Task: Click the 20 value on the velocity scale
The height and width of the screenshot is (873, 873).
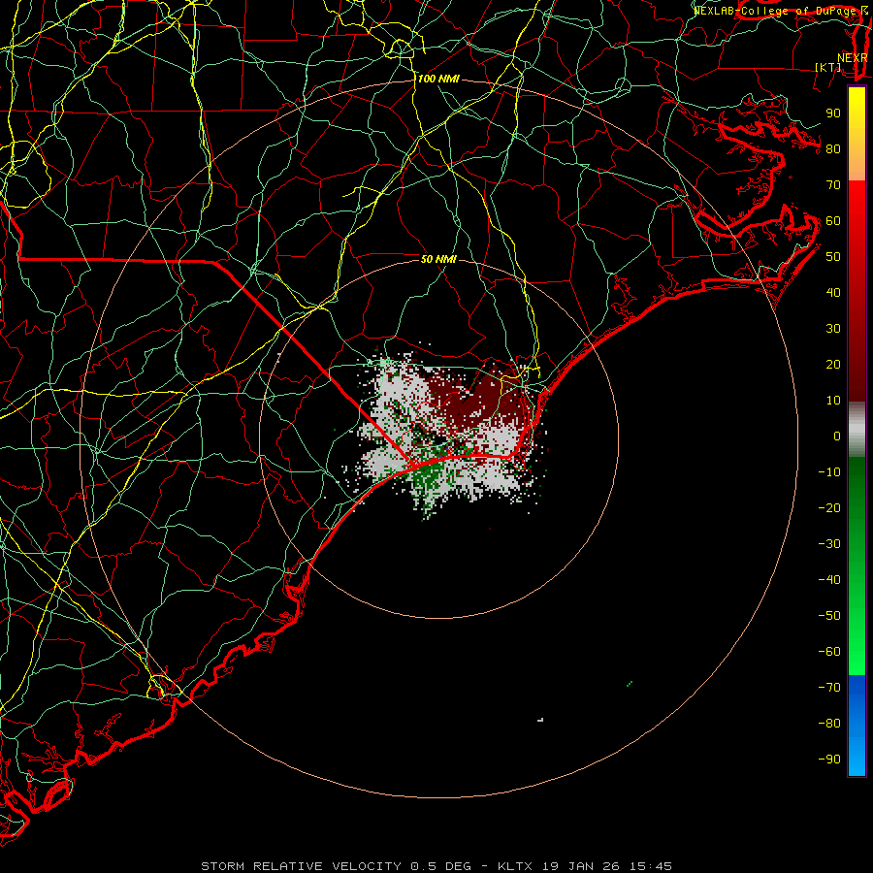Action: tap(833, 364)
